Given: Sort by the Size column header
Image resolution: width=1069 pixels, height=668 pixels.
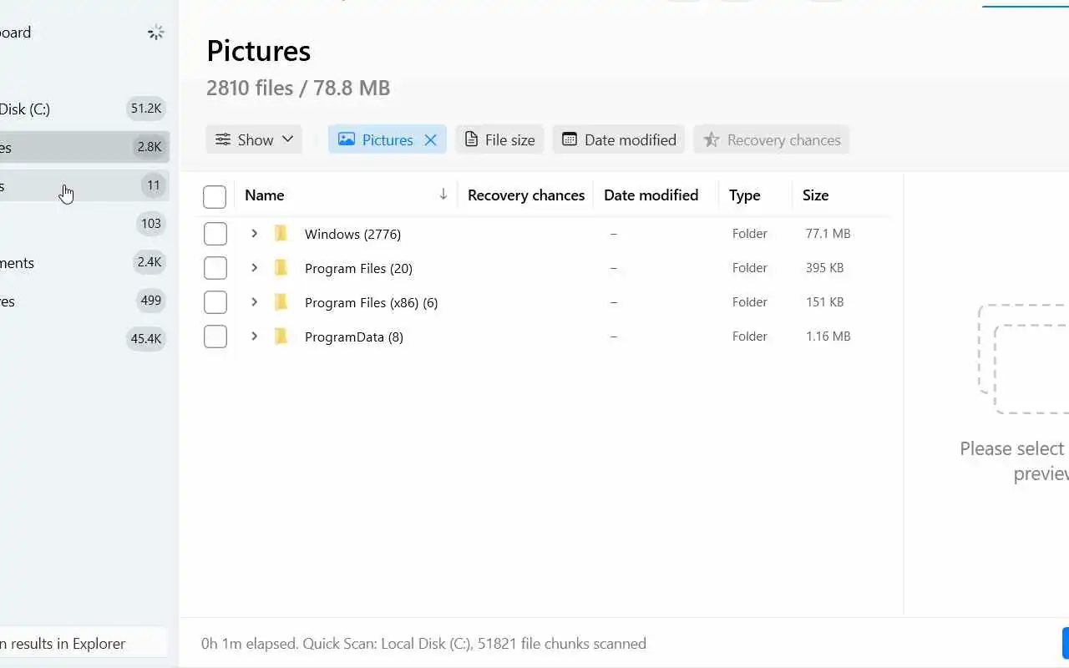Looking at the screenshot, I should coord(815,195).
